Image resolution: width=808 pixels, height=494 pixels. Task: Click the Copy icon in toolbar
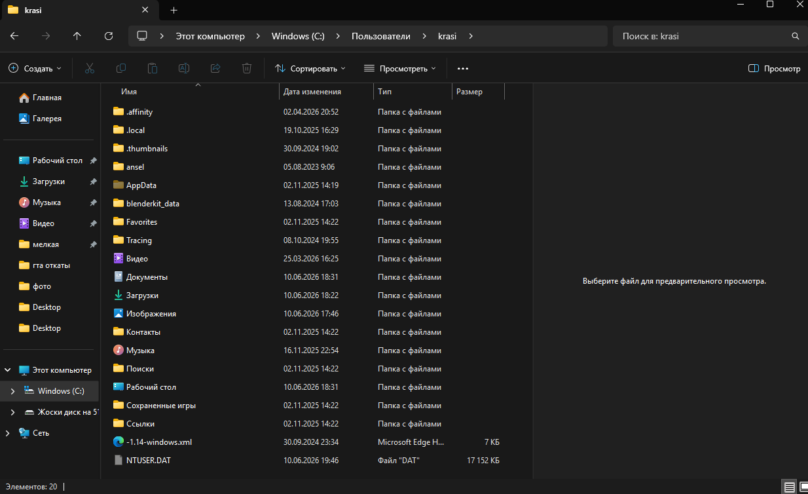coord(121,68)
